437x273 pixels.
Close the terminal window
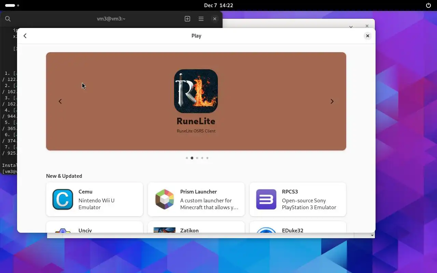[x=215, y=19]
